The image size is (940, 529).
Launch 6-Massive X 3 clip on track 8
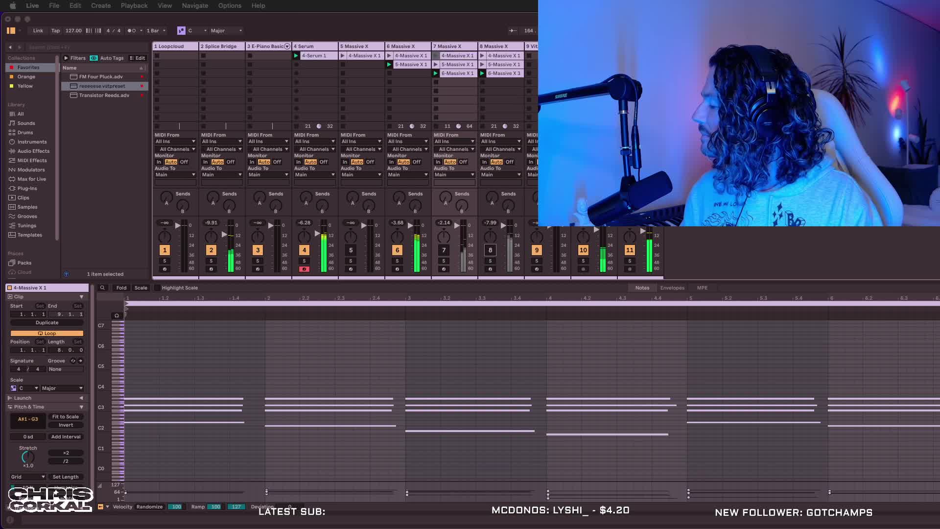pos(482,73)
